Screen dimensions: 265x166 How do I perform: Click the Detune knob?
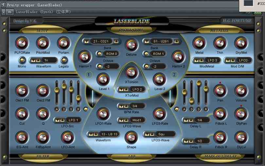(x=131, y=45)
